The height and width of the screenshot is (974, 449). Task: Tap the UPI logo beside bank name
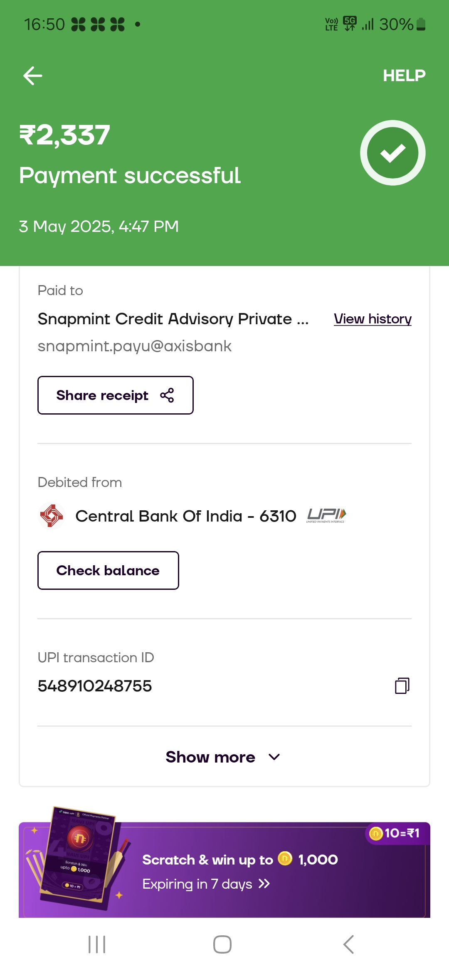tap(326, 516)
